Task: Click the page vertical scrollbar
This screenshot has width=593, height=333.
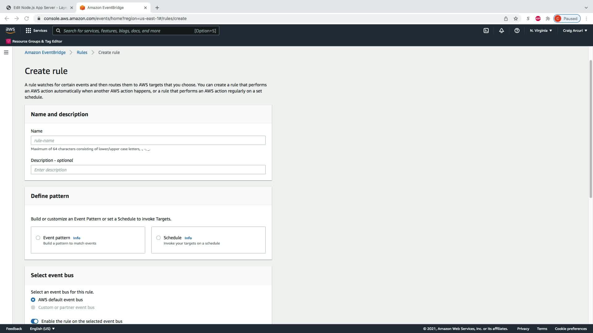Action: pos(591,129)
